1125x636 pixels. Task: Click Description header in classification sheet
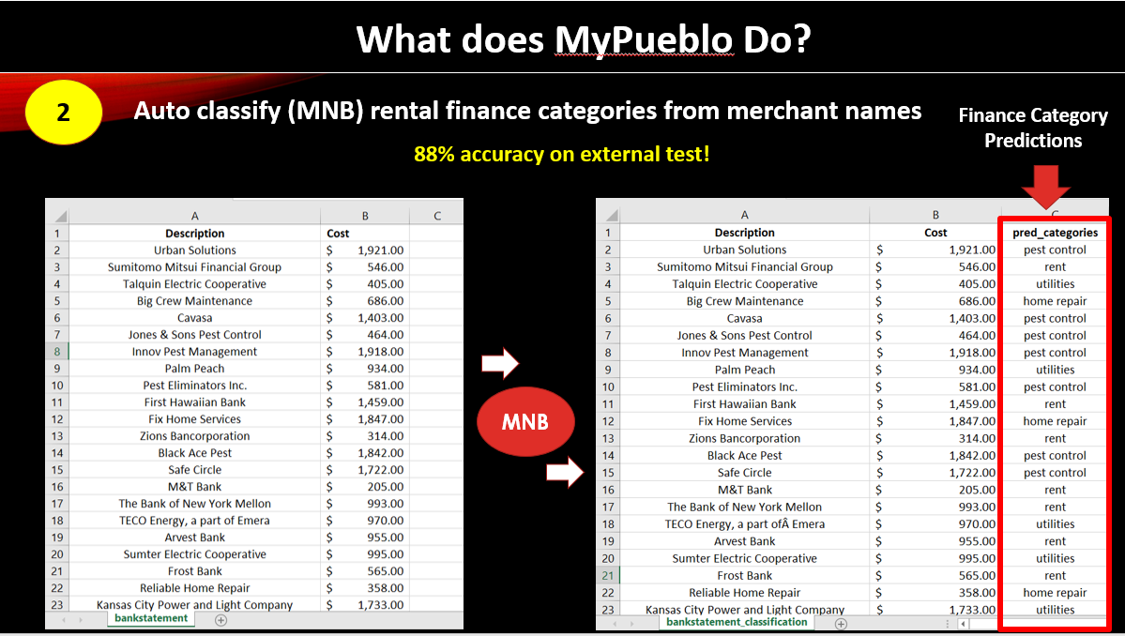pos(744,233)
